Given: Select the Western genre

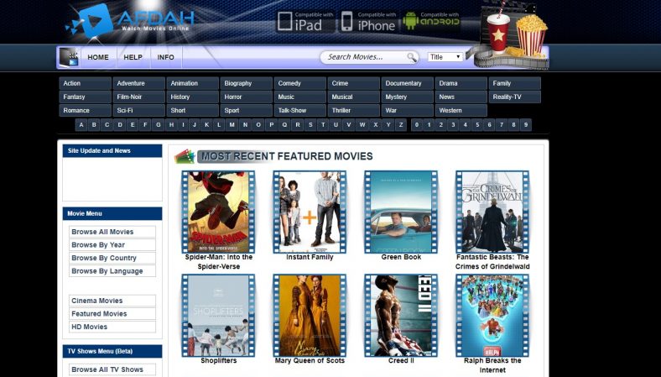Looking at the screenshot, I should click(x=461, y=110).
